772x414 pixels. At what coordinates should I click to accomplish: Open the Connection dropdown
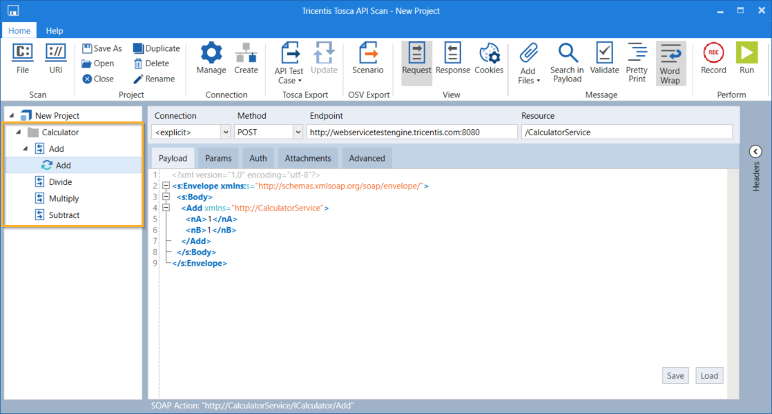click(x=225, y=132)
